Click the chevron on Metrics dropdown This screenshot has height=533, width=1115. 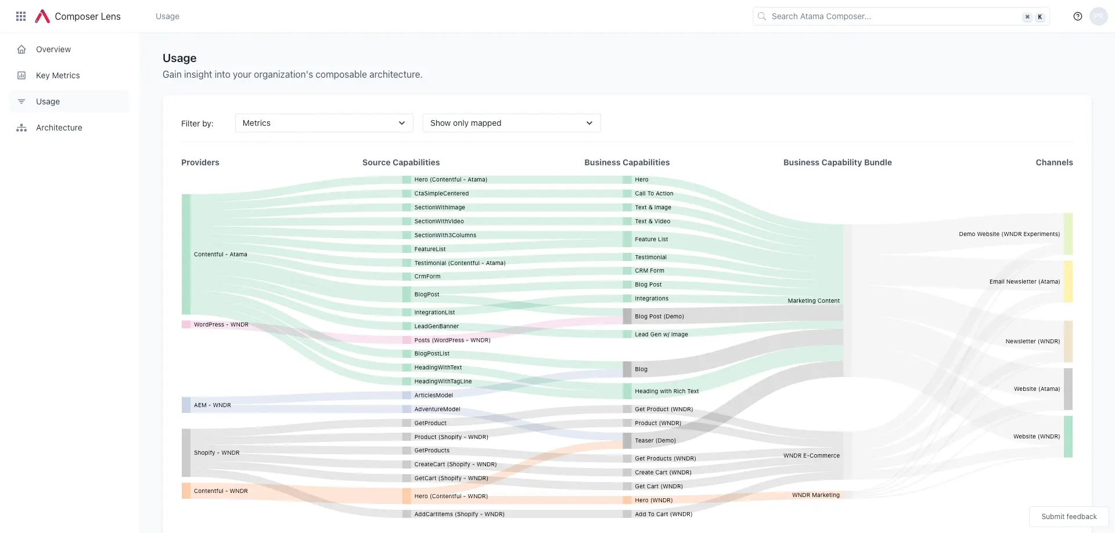pyautogui.click(x=401, y=123)
